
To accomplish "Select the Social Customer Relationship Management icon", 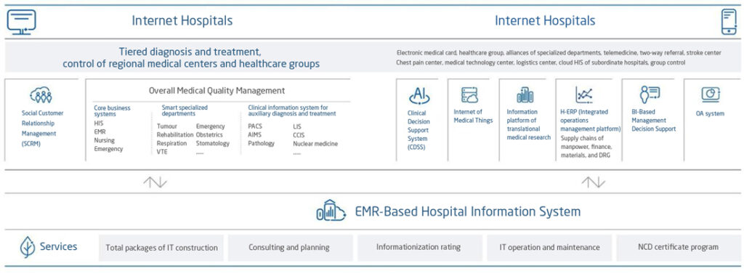I will (41, 95).
